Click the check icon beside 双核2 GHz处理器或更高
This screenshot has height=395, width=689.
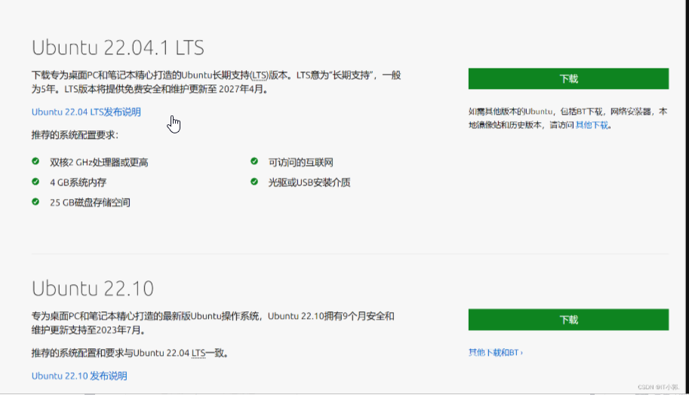[35, 161]
